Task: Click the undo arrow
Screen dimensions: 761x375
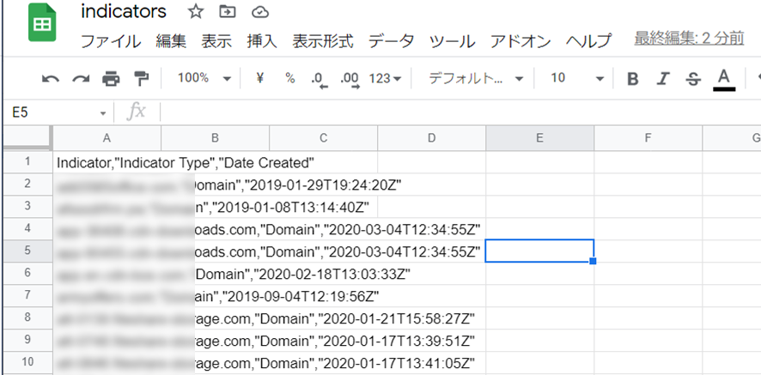Action: pos(51,79)
